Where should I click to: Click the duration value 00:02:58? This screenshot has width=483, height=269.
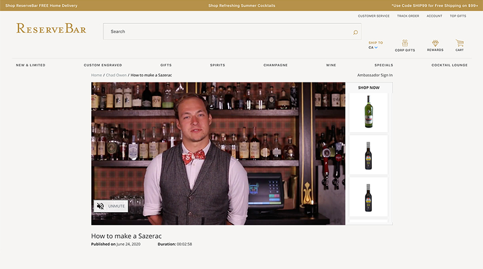tap(184, 244)
